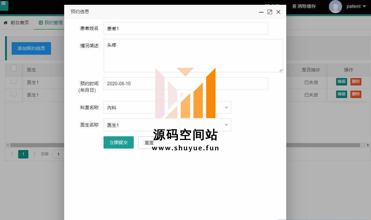Go to previous page arrow in pagination

12,154
